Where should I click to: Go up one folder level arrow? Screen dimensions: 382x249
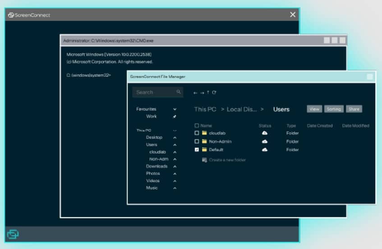pos(208,92)
